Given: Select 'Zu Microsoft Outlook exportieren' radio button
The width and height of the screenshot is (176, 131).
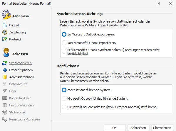Looking at the screenshot, I should point(64,34).
